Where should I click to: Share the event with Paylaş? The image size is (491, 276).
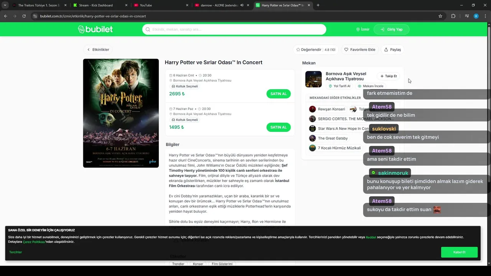pyautogui.click(x=392, y=49)
